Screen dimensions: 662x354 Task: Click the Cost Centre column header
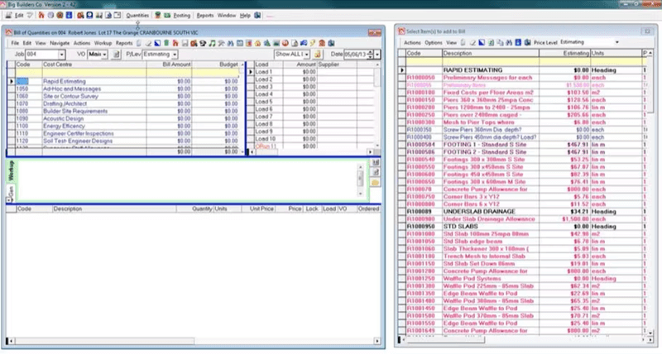tap(94, 65)
